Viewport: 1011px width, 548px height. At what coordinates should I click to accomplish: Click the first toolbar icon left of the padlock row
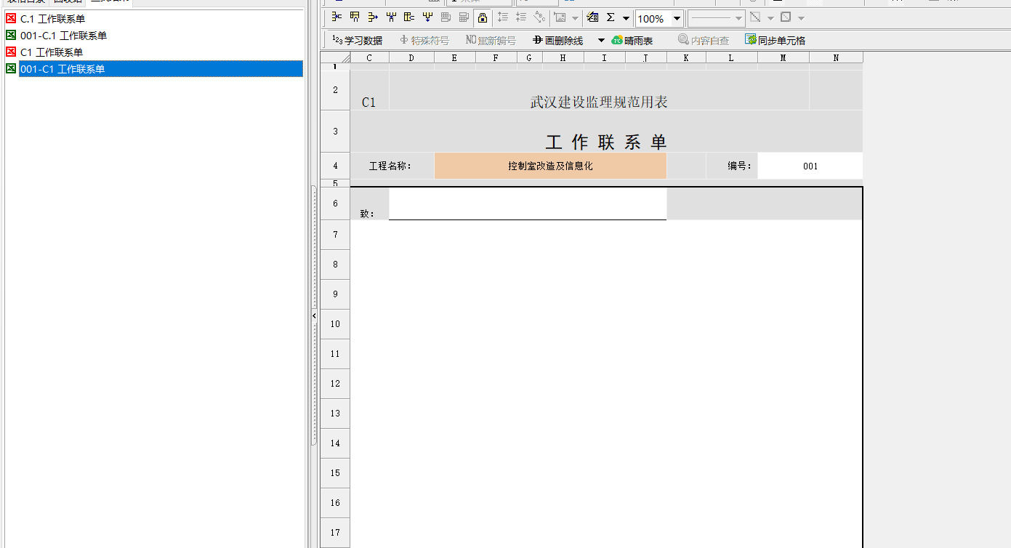[x=337, y=17]
